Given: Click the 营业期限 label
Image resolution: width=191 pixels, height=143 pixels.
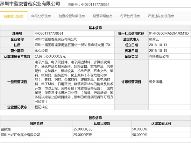Looking at the screenshot, I should 17,51.
